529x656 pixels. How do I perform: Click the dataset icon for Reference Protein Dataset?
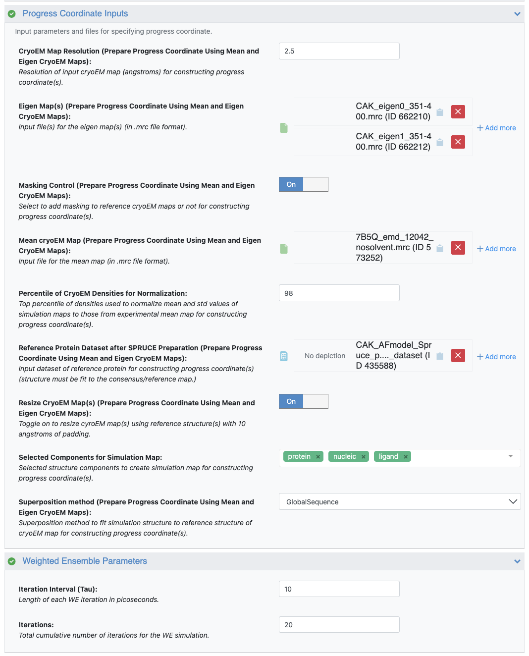pos(284,356)
